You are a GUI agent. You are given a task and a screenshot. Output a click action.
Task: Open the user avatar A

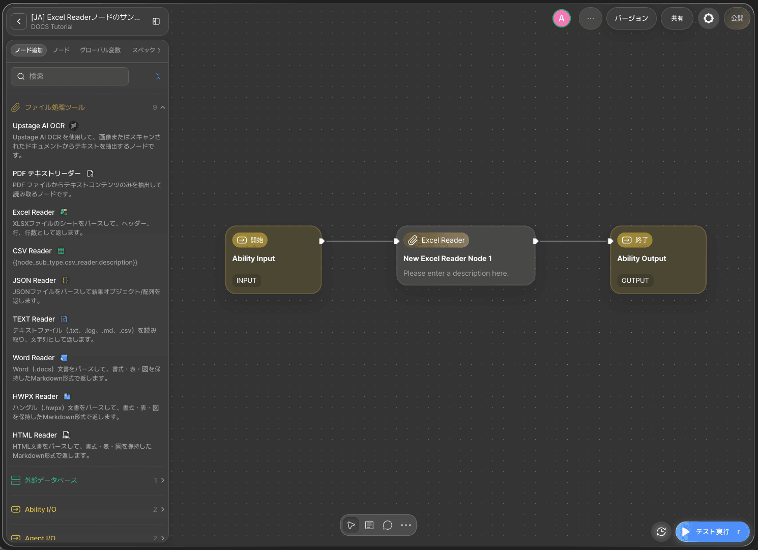click(x=561, y=18)
